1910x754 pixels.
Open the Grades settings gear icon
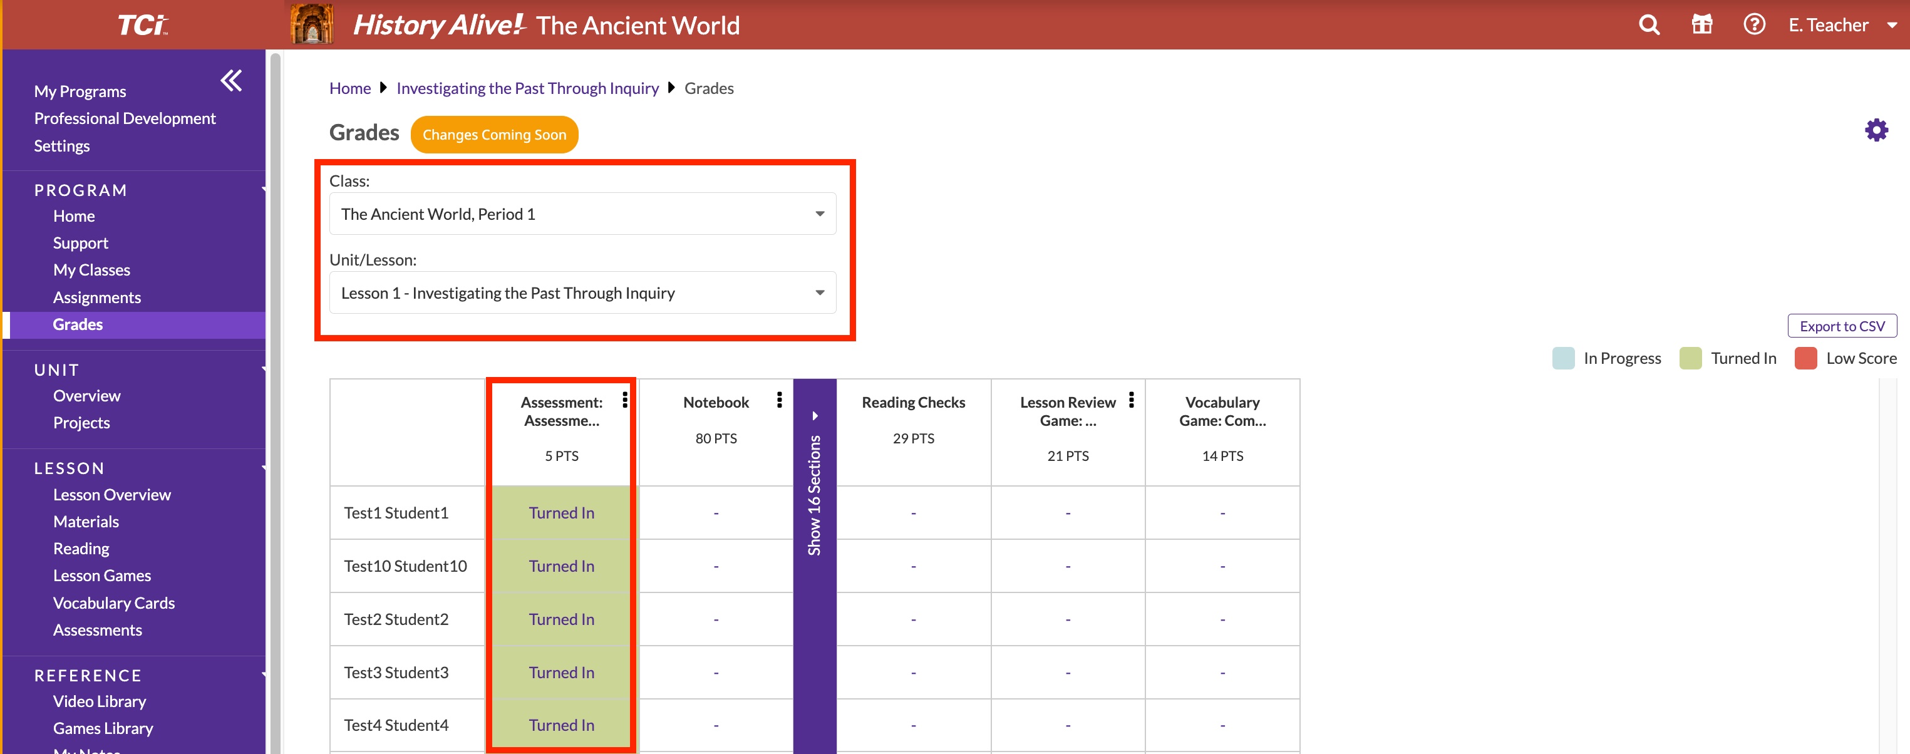(x=1876, y=130)
